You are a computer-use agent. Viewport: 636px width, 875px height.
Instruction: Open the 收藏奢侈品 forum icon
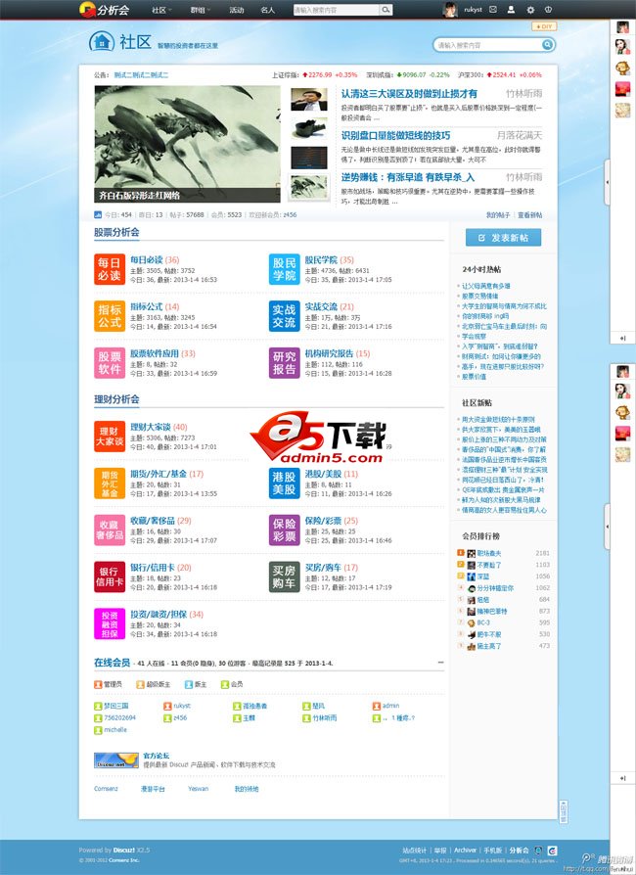[110, 530]
